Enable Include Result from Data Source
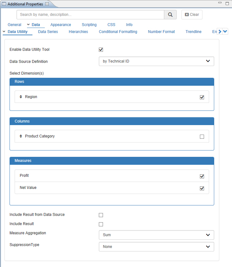 point(101,215)
